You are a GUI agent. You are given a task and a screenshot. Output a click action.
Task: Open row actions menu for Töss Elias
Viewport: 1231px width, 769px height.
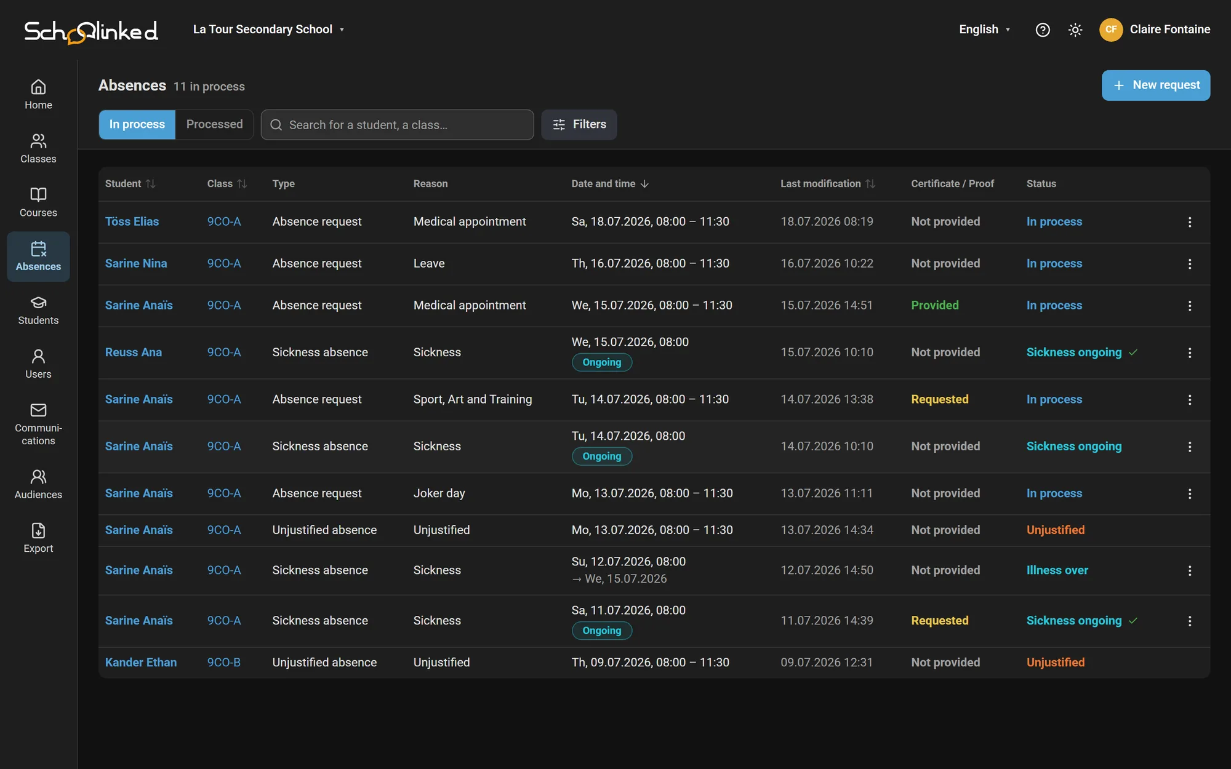pos(1190,222)
